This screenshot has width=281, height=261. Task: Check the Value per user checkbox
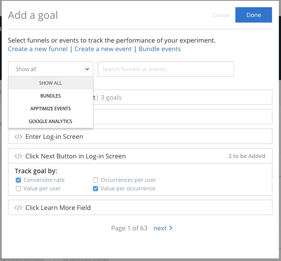18,189
